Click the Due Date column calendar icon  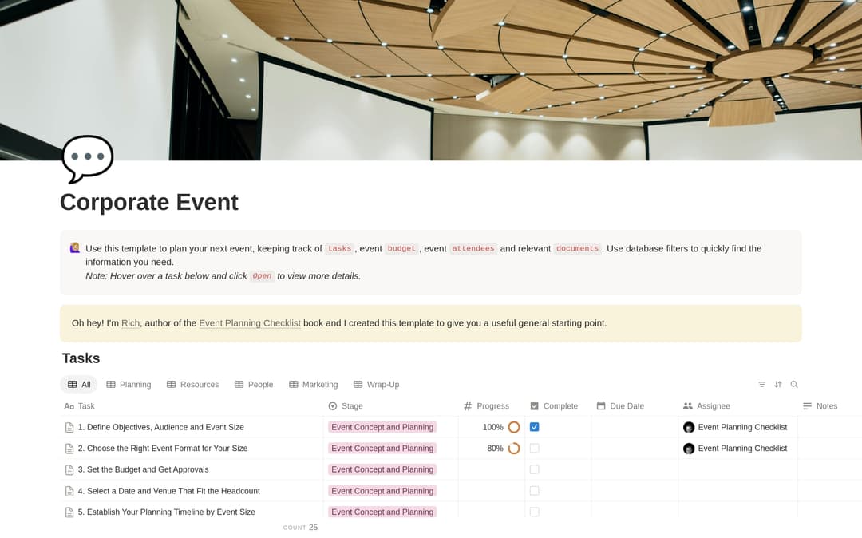coord(601,406)
